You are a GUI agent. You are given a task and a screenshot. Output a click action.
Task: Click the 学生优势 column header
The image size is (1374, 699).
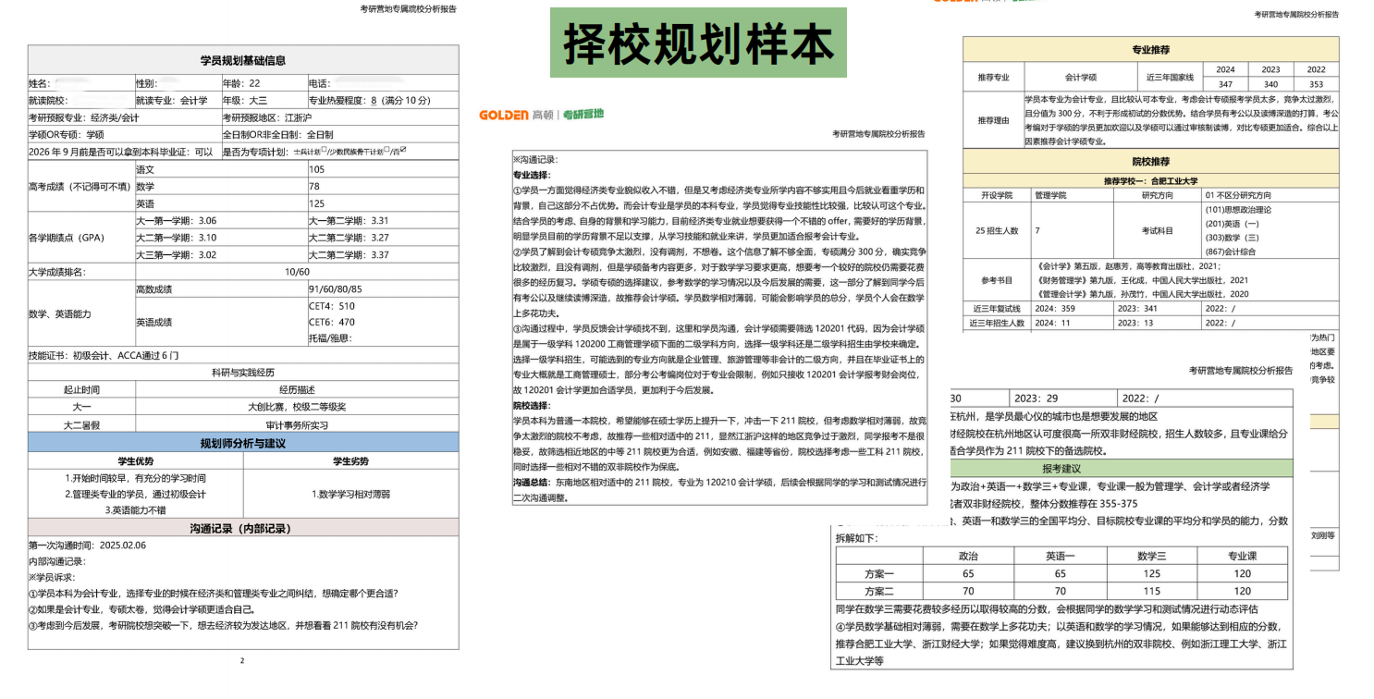click(135, 460)
